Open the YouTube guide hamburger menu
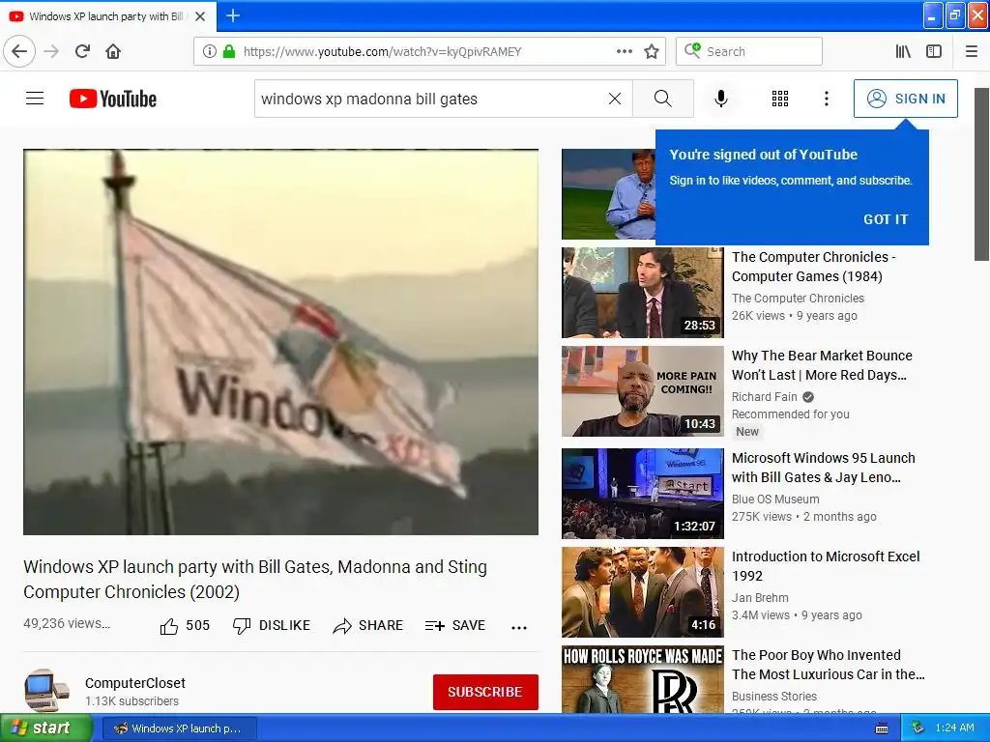This screenshot has width=990, height=742. point(35,99)
